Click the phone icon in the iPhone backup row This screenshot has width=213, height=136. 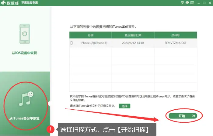pos(72,43)
